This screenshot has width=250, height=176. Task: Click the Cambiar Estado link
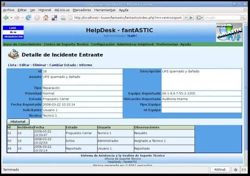click(62, 65)
